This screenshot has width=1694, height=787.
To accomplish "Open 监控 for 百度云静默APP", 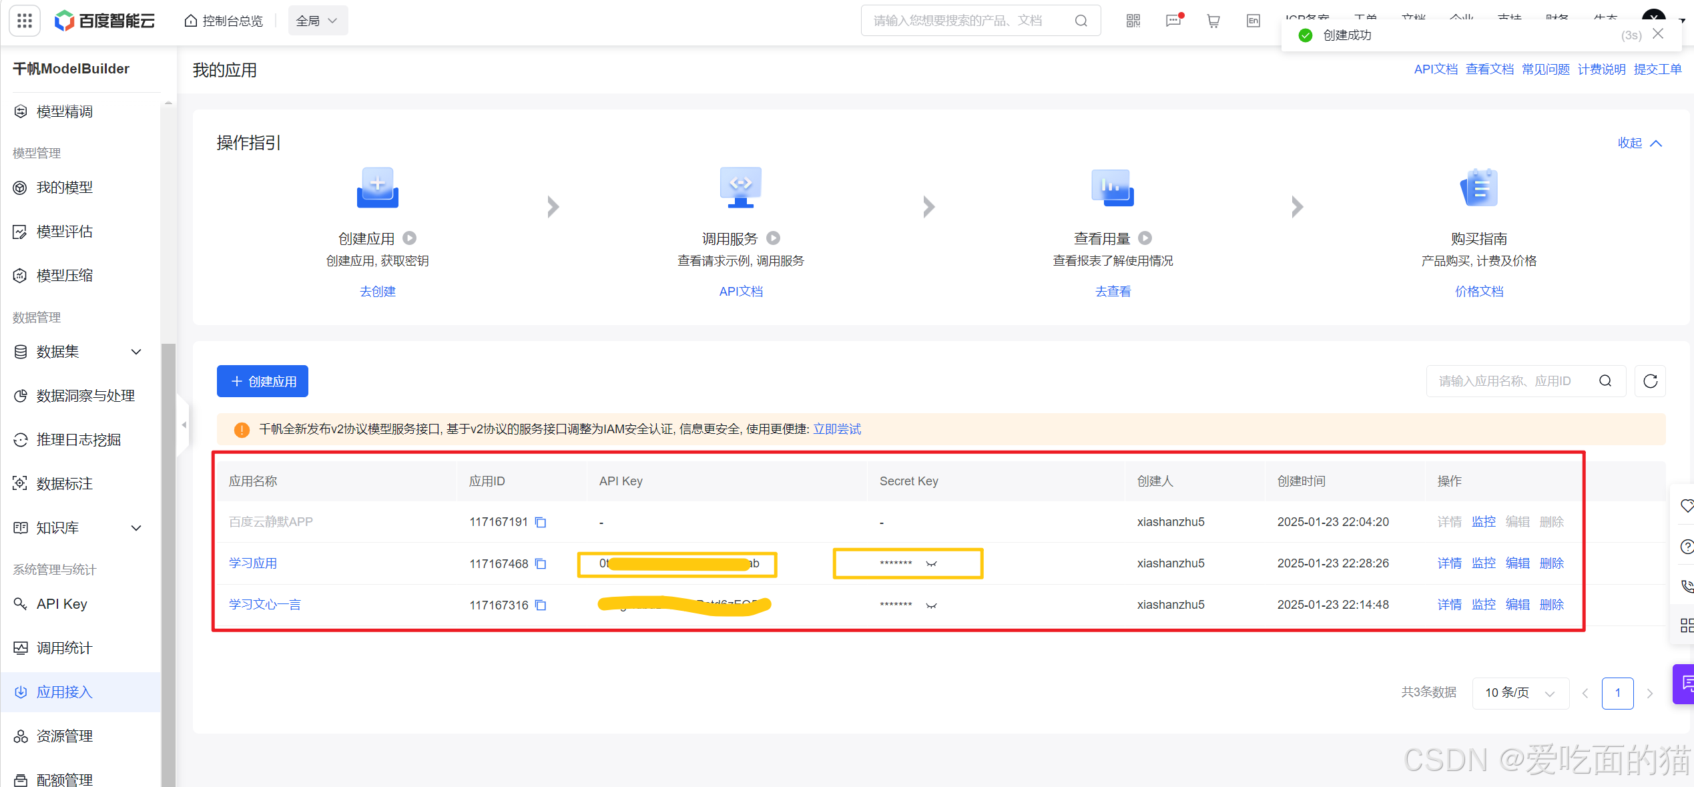I will (x=1483, y=522).
